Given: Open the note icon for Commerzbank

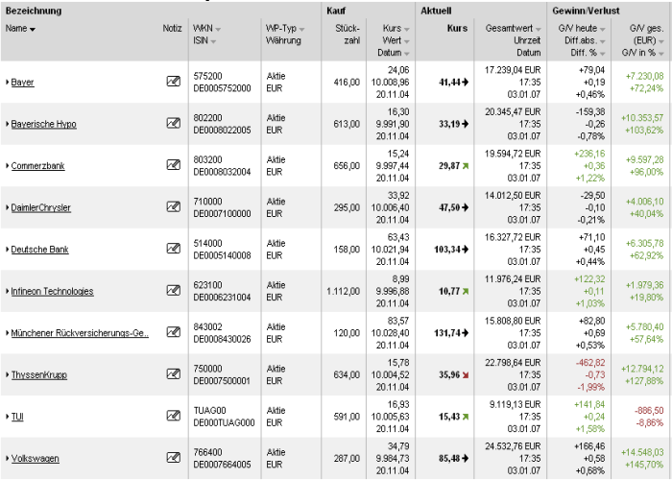Looking at the screenshot, I should click(x=173, y=165).
